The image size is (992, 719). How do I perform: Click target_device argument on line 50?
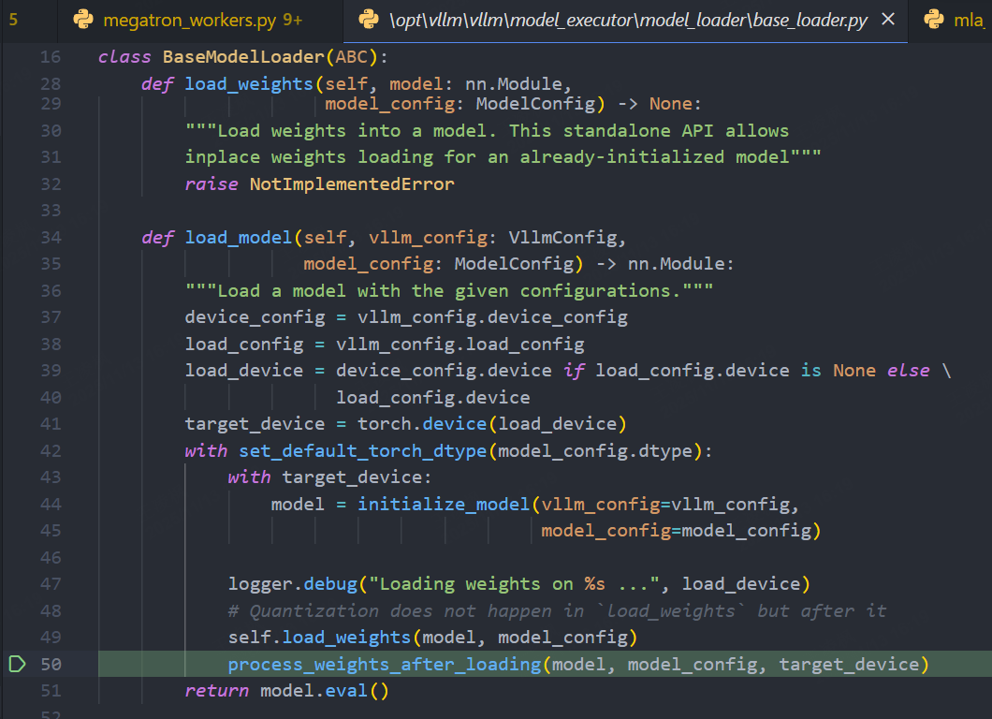pos(849,664)
